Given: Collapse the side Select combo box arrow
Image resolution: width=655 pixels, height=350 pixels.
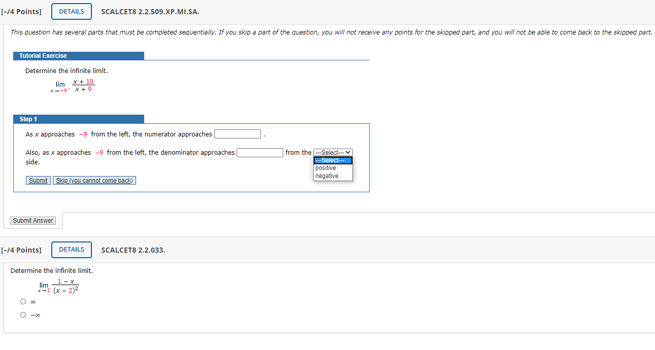Looking at the screenshot, I should coord(348,153).
